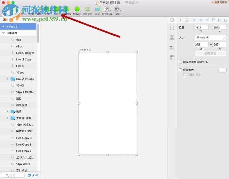Expand the 支付宝 琥珀 group
The image size is (229, 179).
pyautogui.click(x=7, y=118)
